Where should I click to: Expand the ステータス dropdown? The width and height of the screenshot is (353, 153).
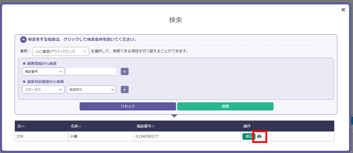click(x=43, y=90)
